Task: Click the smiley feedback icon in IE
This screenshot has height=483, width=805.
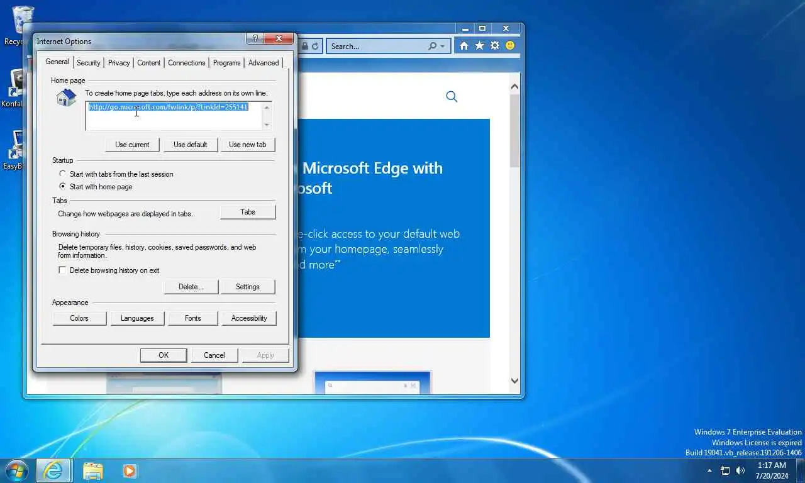Action: tap(510, 46)
